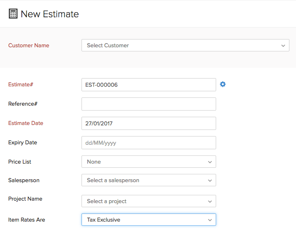Click the Salesperson label
Screen dimensions: 296x236
click(24, 180)
